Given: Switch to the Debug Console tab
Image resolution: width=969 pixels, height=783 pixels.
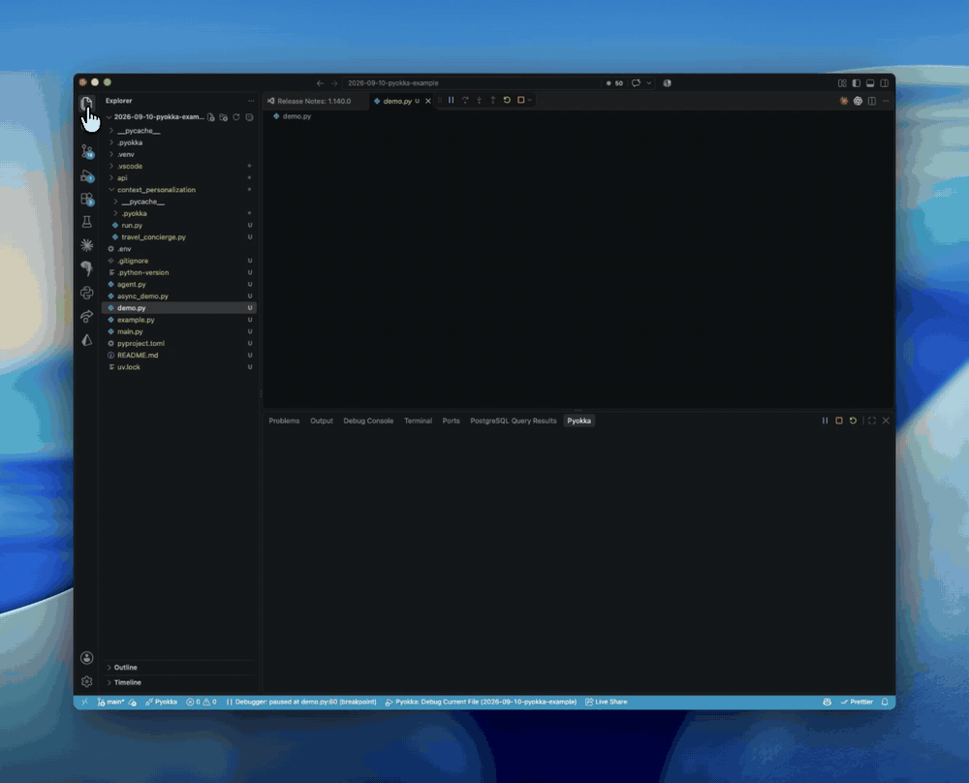Looking at the screenshot, I should (x=368, y=421).
